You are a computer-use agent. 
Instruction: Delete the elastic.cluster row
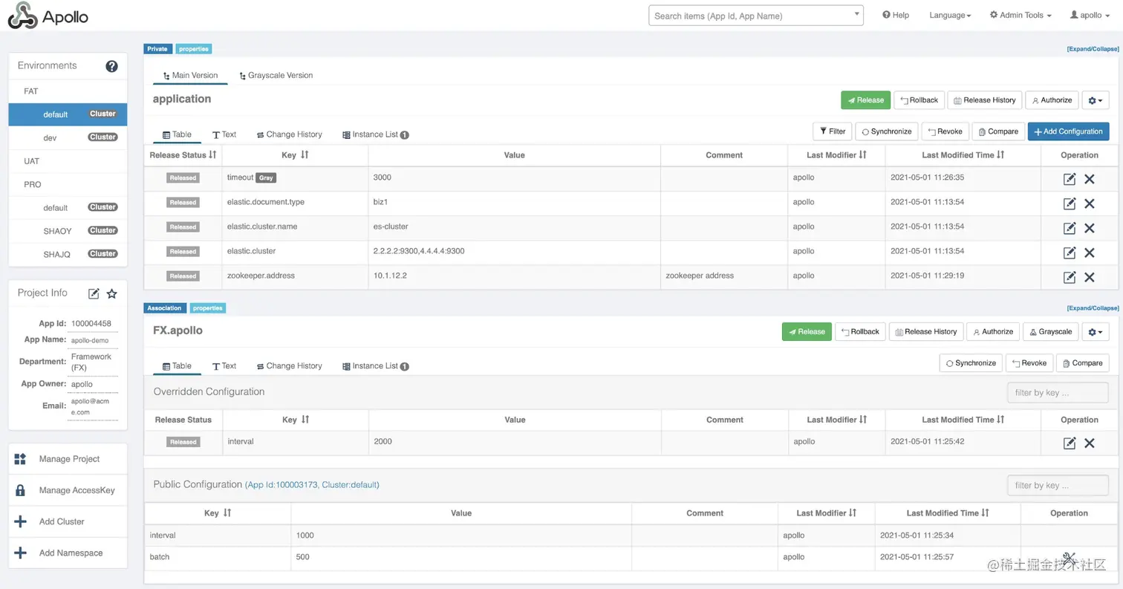pos(1090,253)
